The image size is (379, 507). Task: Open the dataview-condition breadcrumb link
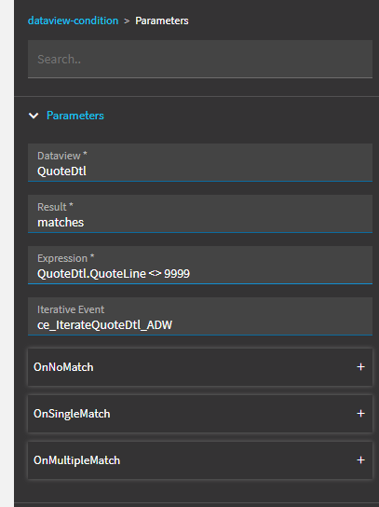(x=73, y=21)
